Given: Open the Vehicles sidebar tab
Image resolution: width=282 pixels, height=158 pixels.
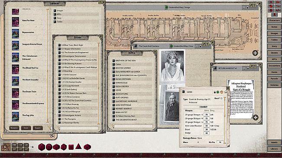Looking at the screenshot, I should pos(274,85).
